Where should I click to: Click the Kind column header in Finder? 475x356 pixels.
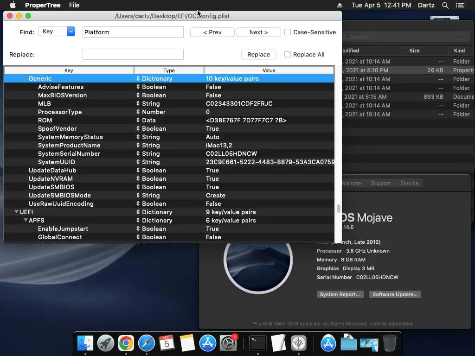coord(459,51)
